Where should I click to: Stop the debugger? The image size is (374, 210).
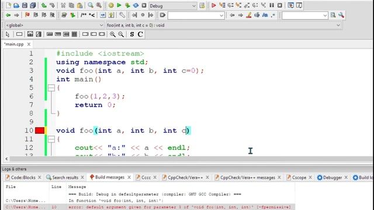click(280, 5)
